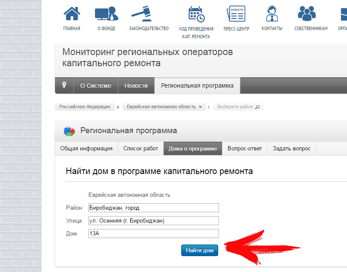The width and height of the screenshot is (347, 272).
Task: Open the КОНТАКТЫ label link
Action: [x=272, y=28]
